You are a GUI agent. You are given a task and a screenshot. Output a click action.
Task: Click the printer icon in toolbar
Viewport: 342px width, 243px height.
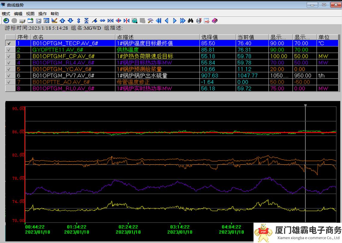tap(199, 21)
